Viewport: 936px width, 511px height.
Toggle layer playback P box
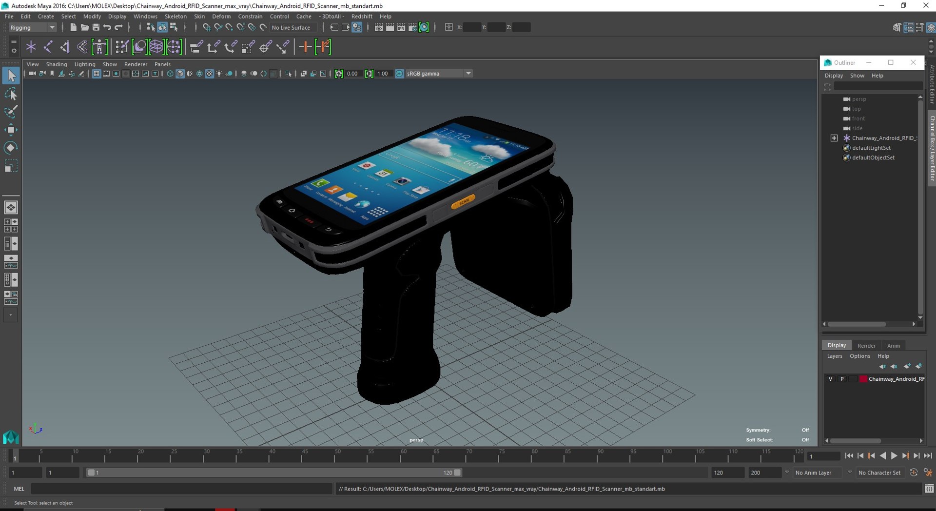click(x=842, y=379)
